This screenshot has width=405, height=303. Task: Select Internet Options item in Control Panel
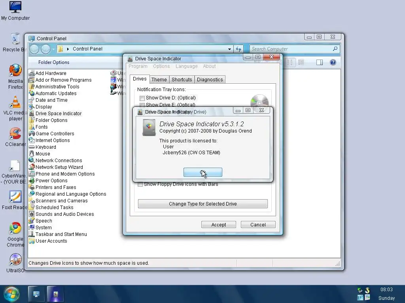point(49,140)
